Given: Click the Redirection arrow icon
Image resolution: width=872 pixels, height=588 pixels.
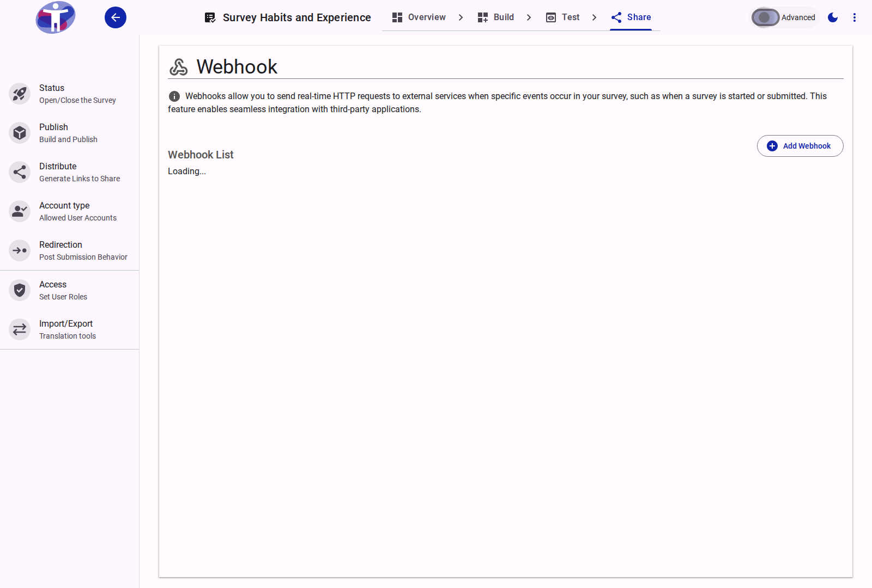Looking at the screenshot, I should point(20,250).
